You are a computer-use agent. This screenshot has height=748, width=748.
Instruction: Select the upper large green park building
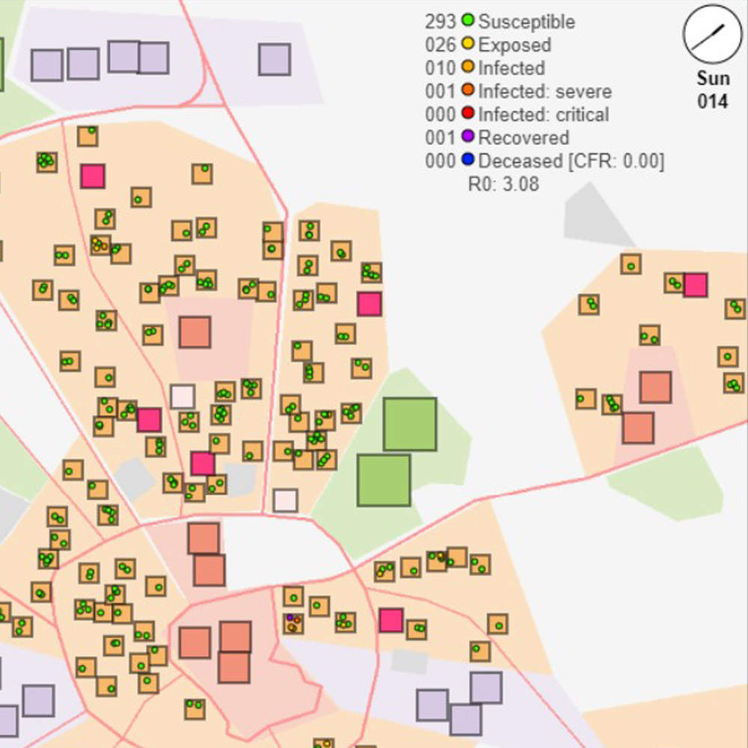coord(410,424)
